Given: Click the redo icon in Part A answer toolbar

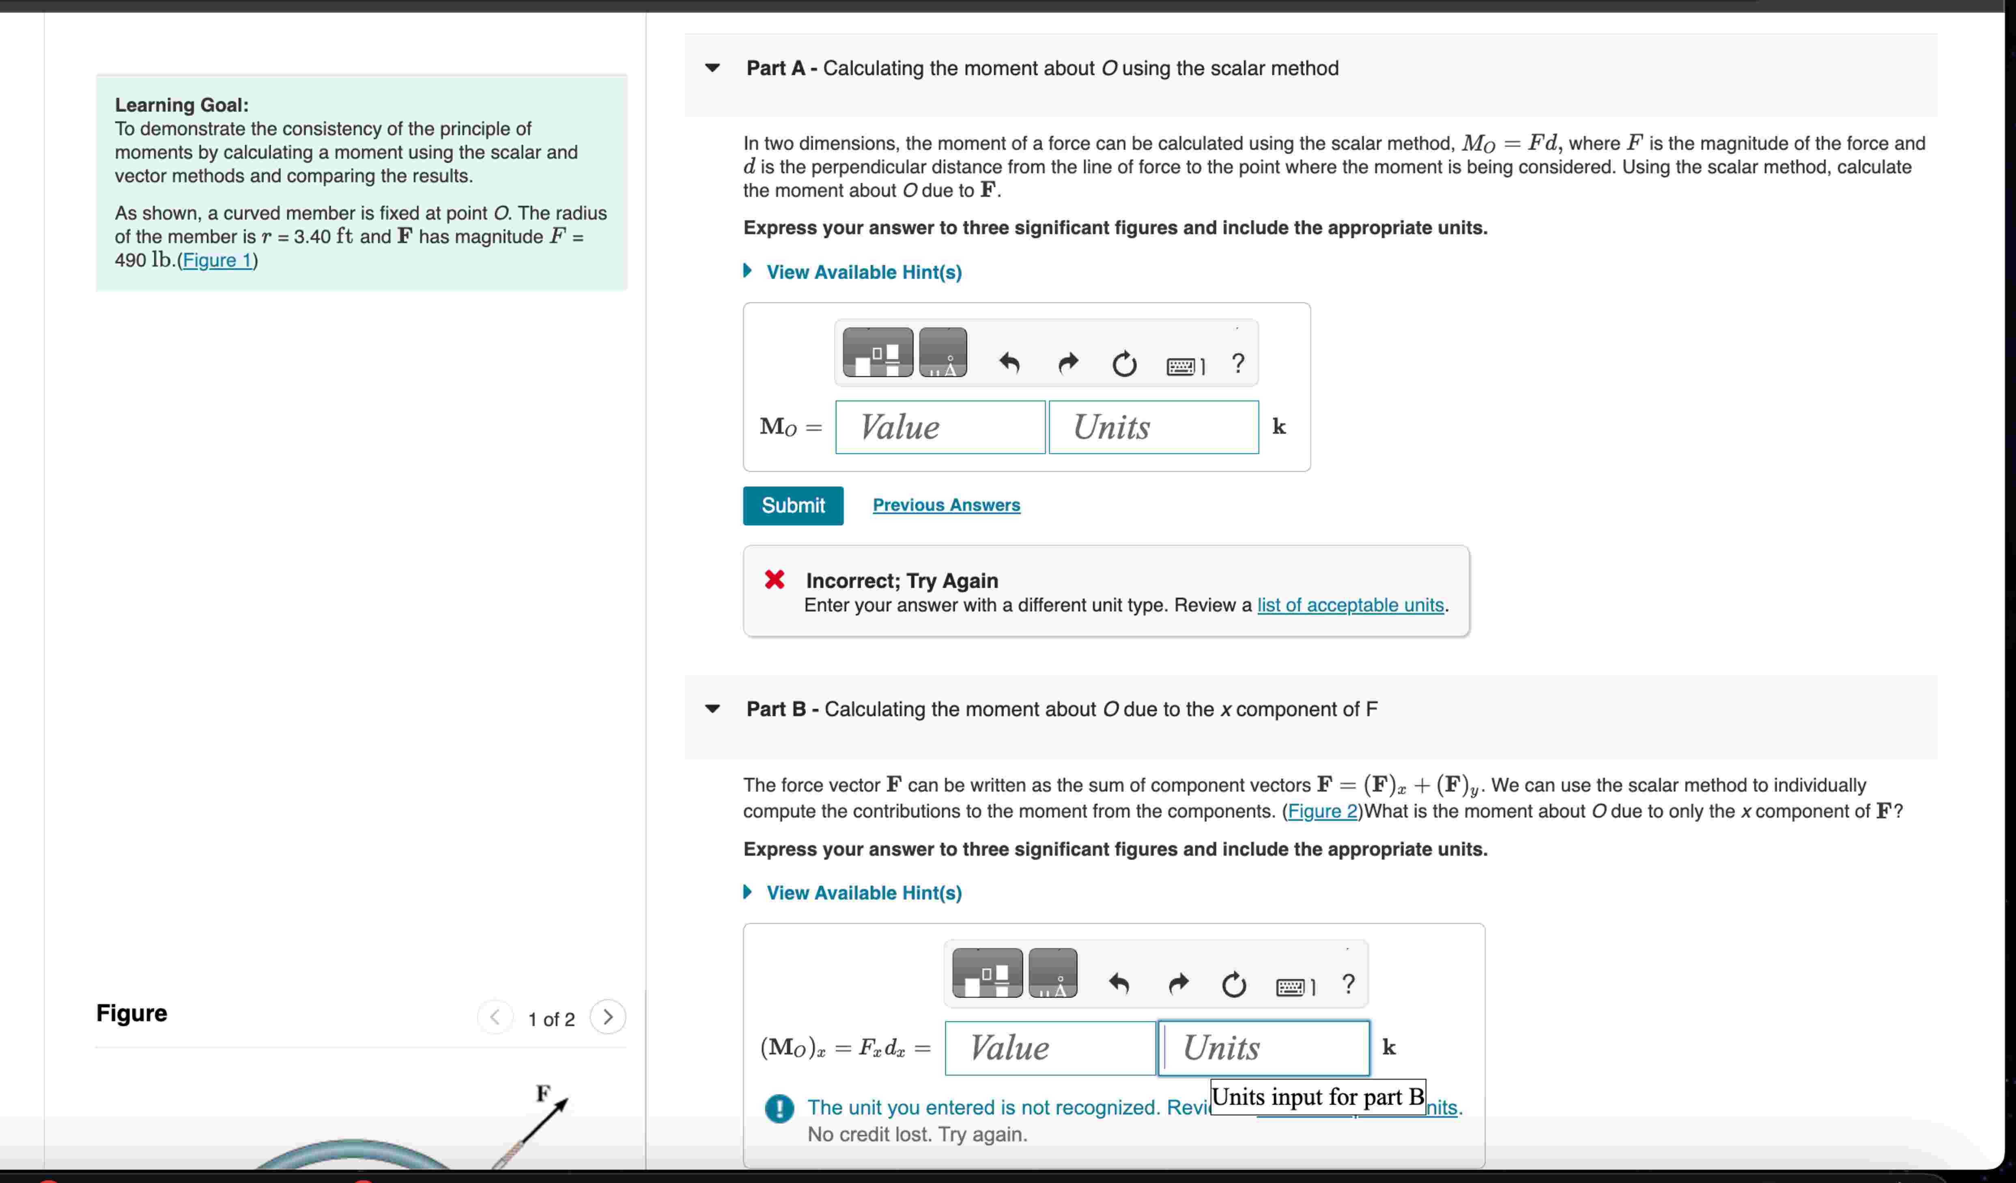Looking at the screenshot, I should coord(1068,362).
